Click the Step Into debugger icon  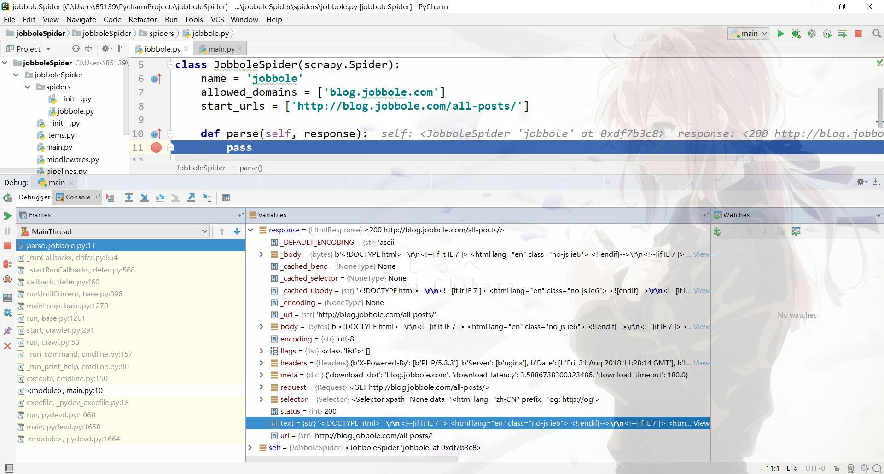(x=144, y=197)
